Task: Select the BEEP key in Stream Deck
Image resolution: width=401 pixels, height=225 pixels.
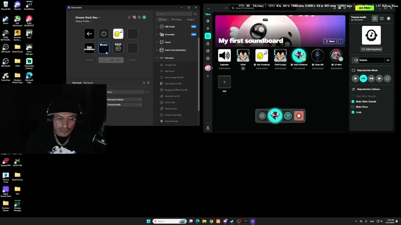Action: [x=118, y=48]
